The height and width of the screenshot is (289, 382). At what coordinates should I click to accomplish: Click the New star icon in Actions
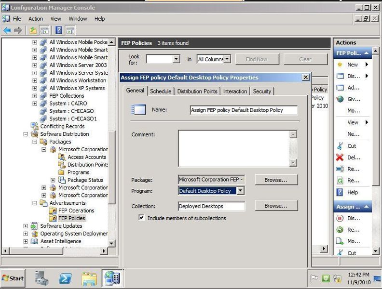(340, 65)
